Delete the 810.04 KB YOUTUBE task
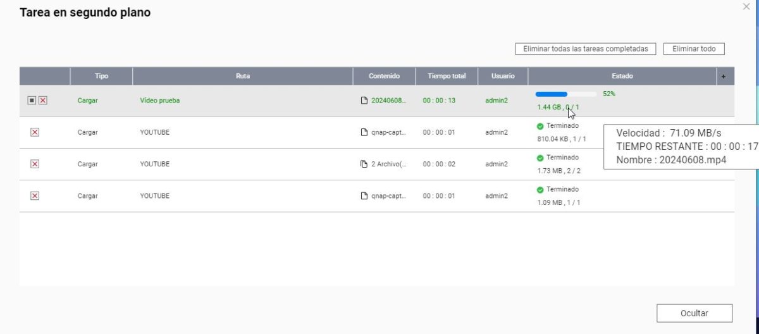 tap(35, 132)
